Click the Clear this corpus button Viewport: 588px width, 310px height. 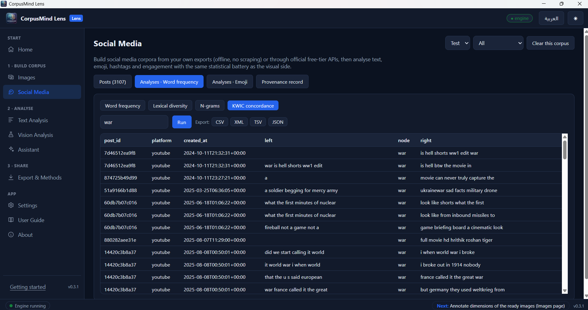click(x=550, y=43)
